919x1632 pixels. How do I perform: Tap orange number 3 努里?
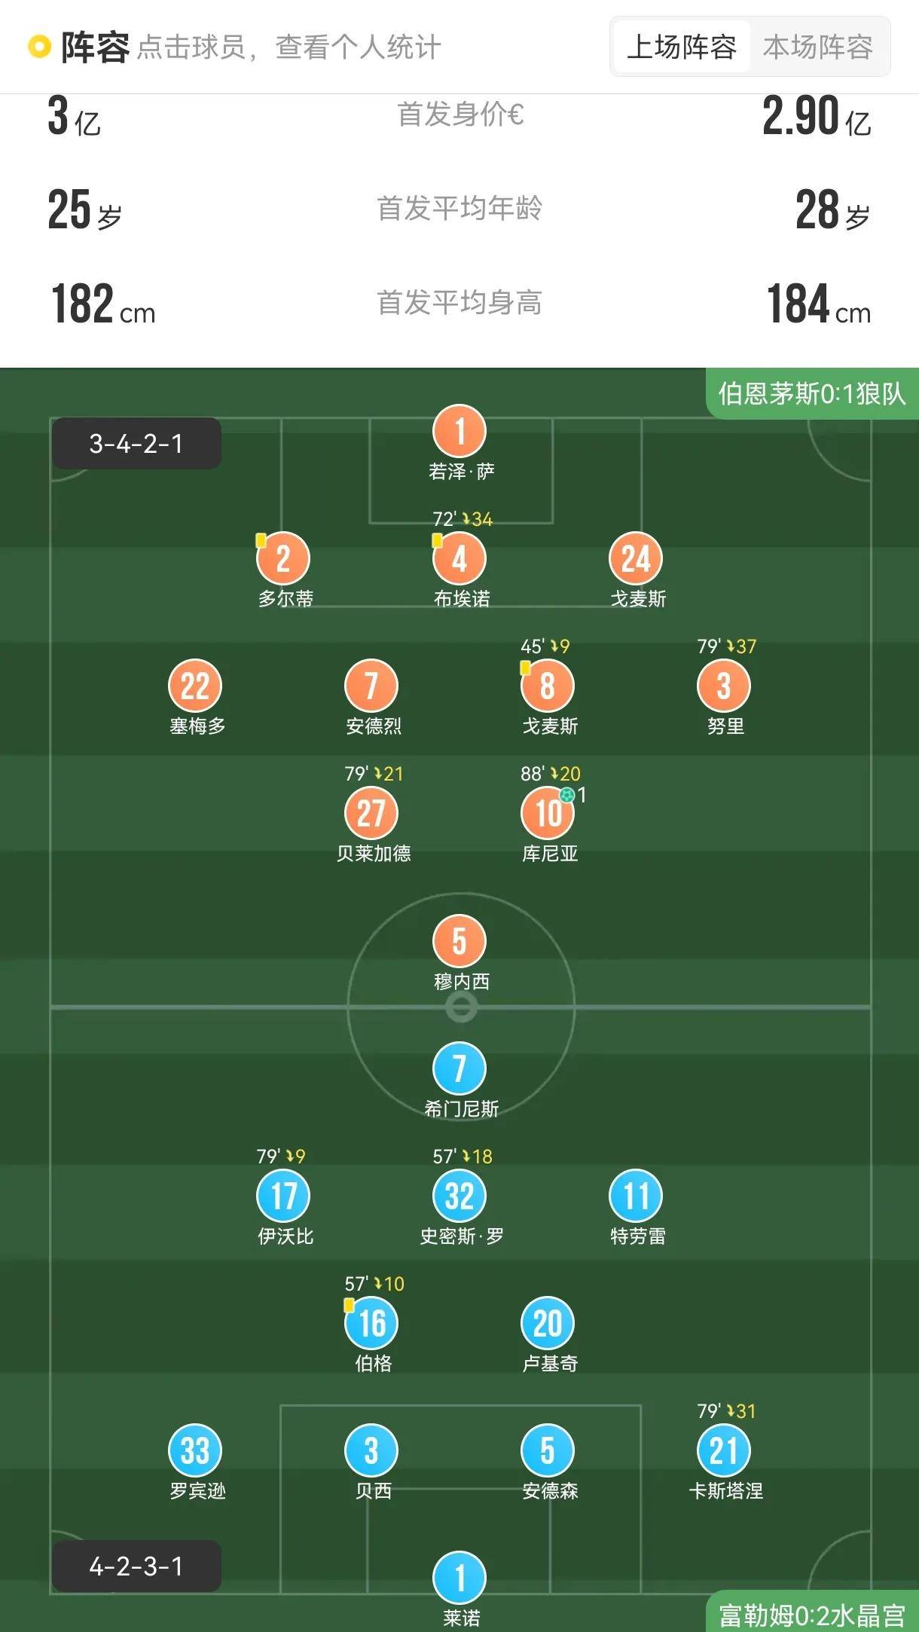(x=724, y=686)
